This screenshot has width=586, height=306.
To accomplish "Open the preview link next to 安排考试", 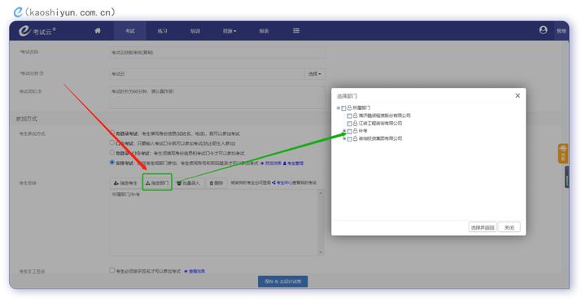I will pyautogui.click(x=271, y=164).
